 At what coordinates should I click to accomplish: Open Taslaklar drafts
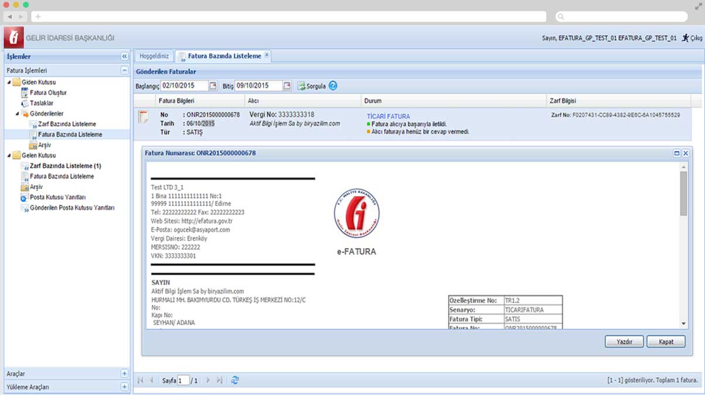click(x=42, y=103)
